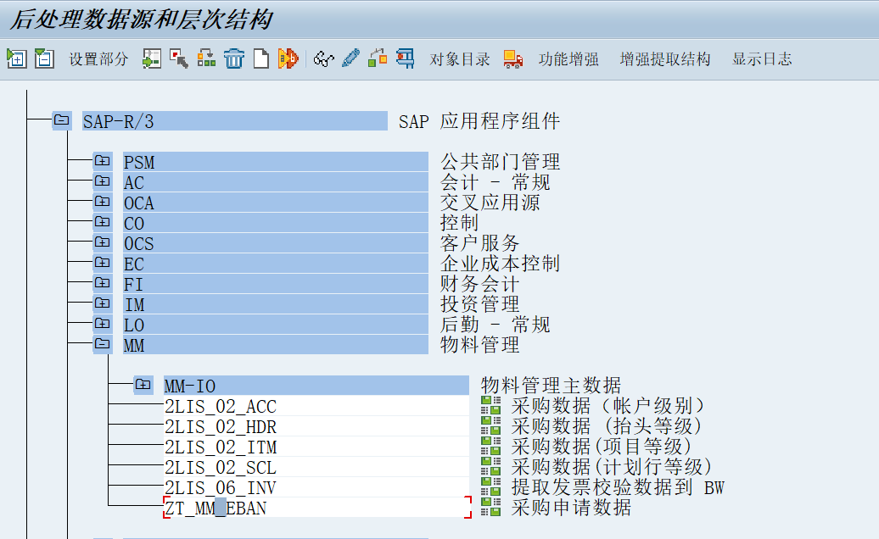
Task: Click the 对象目录 toolbar button
Action: click(460, 58)
